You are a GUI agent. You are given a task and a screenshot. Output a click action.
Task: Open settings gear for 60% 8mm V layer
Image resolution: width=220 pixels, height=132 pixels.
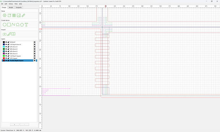pos(34,51)
